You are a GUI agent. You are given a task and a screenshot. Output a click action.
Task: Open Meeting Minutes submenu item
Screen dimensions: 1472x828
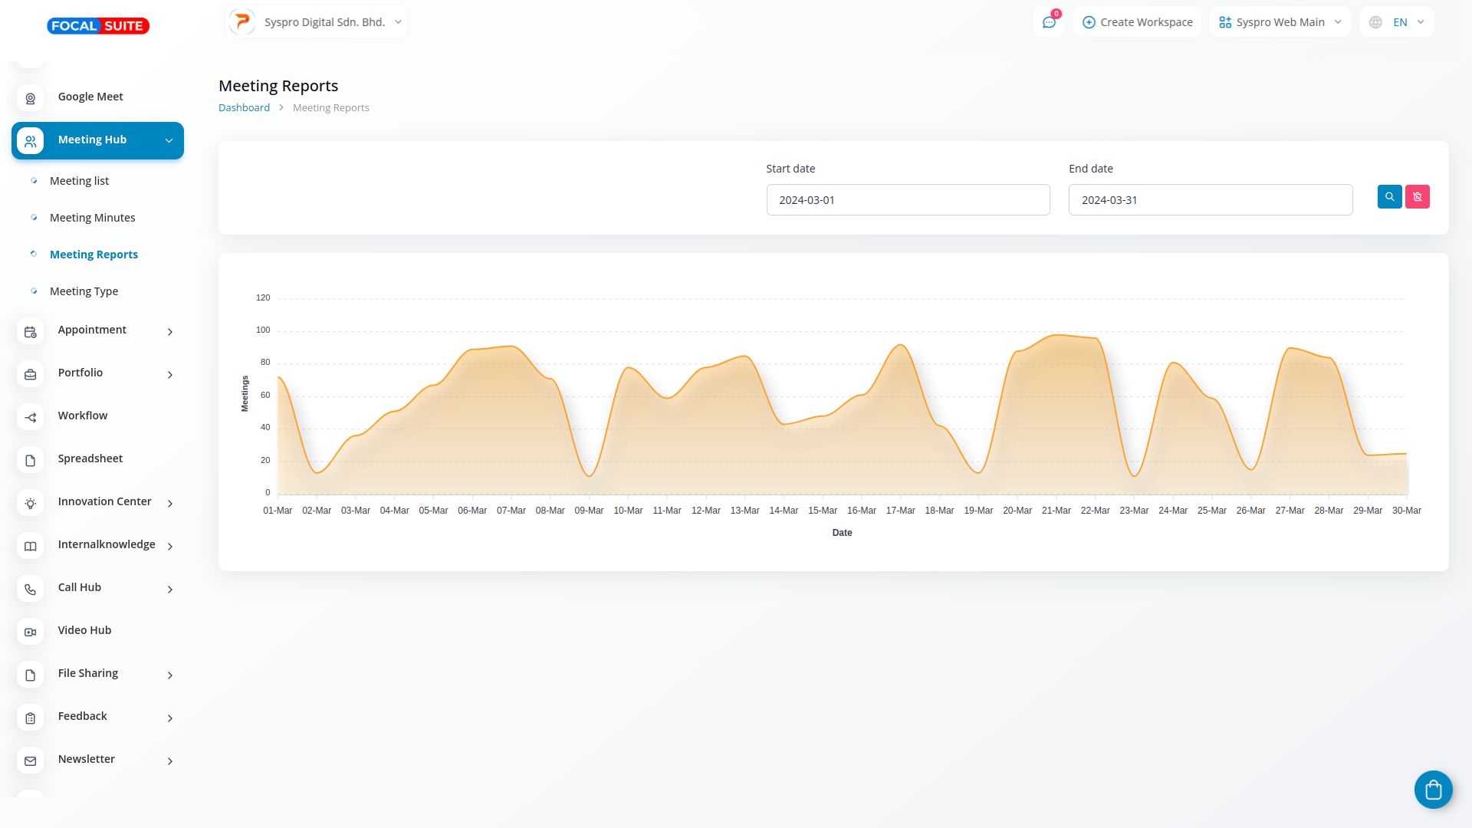tap(93, 218)
